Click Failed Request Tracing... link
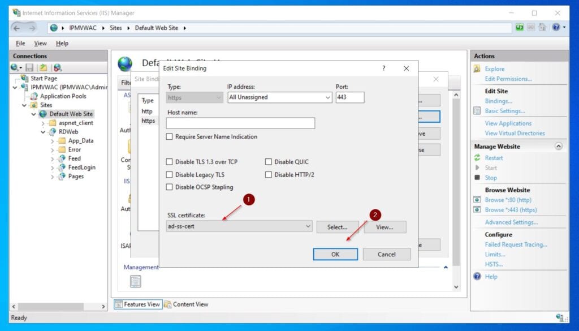The height and width of the screenshot is (331, 579). 516,244
